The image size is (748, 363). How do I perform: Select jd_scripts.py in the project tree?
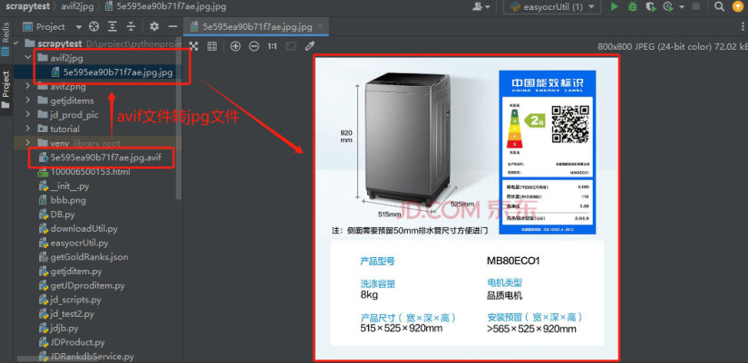pos(76,300)
